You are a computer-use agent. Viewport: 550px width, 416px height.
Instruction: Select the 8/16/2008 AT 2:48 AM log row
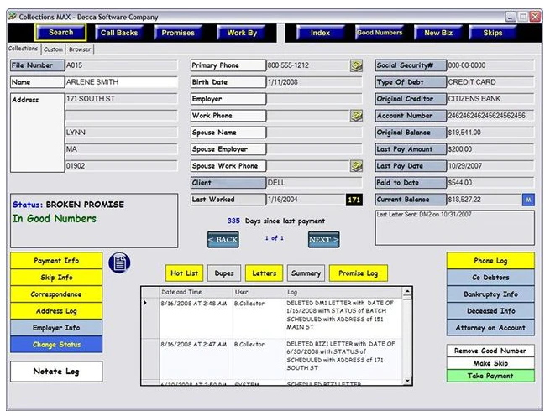point(273,318)
